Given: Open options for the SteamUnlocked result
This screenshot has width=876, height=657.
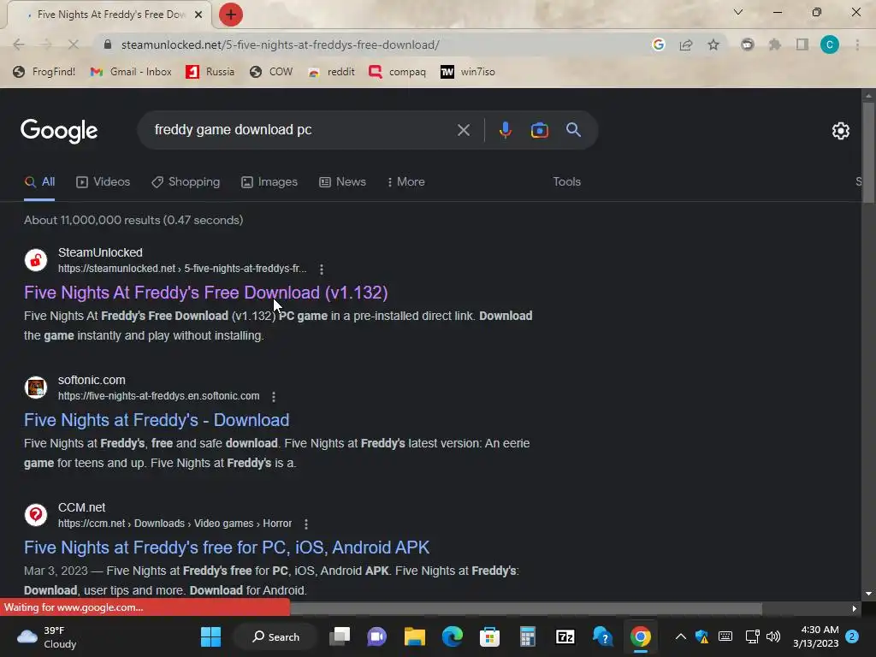Looking at the screenshot, I should [x=322, y=269].
